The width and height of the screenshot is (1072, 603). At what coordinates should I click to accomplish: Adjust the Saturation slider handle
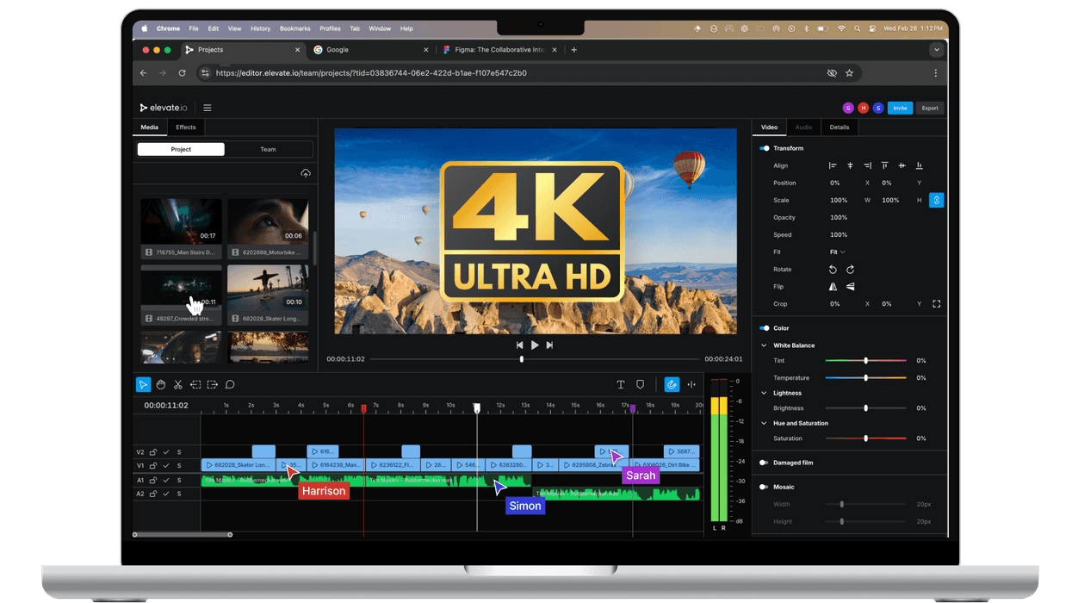click(x=866, y=438)
